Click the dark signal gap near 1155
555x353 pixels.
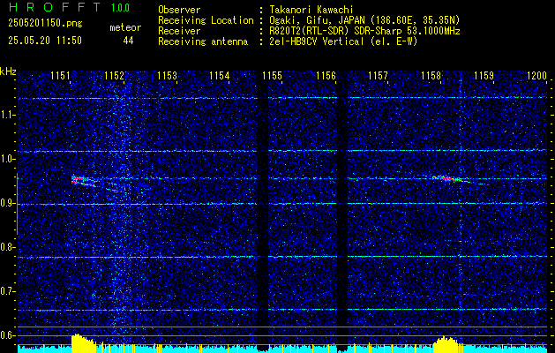[x=262, y=209]
